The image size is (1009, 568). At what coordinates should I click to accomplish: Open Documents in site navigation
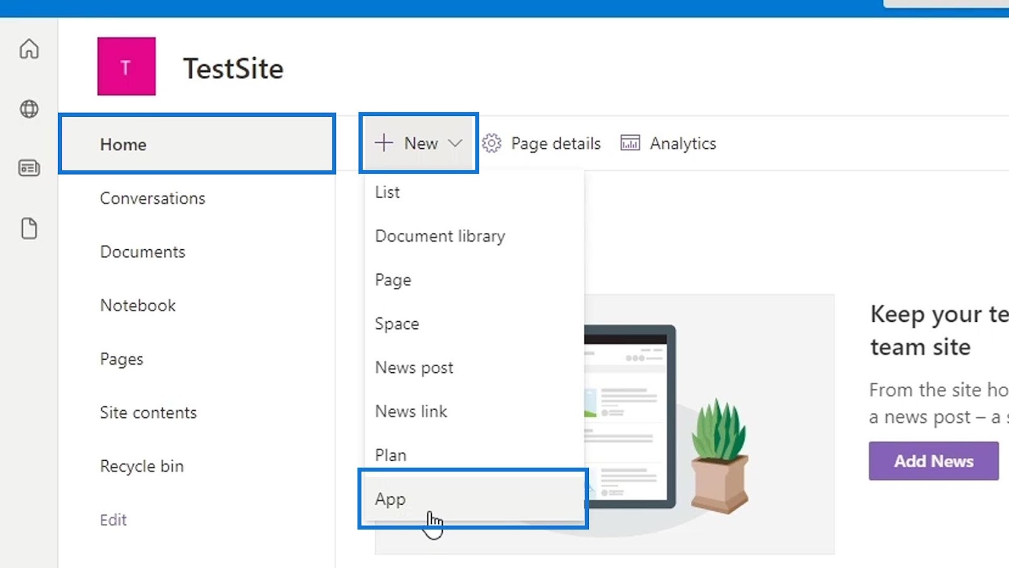(143, 252)
